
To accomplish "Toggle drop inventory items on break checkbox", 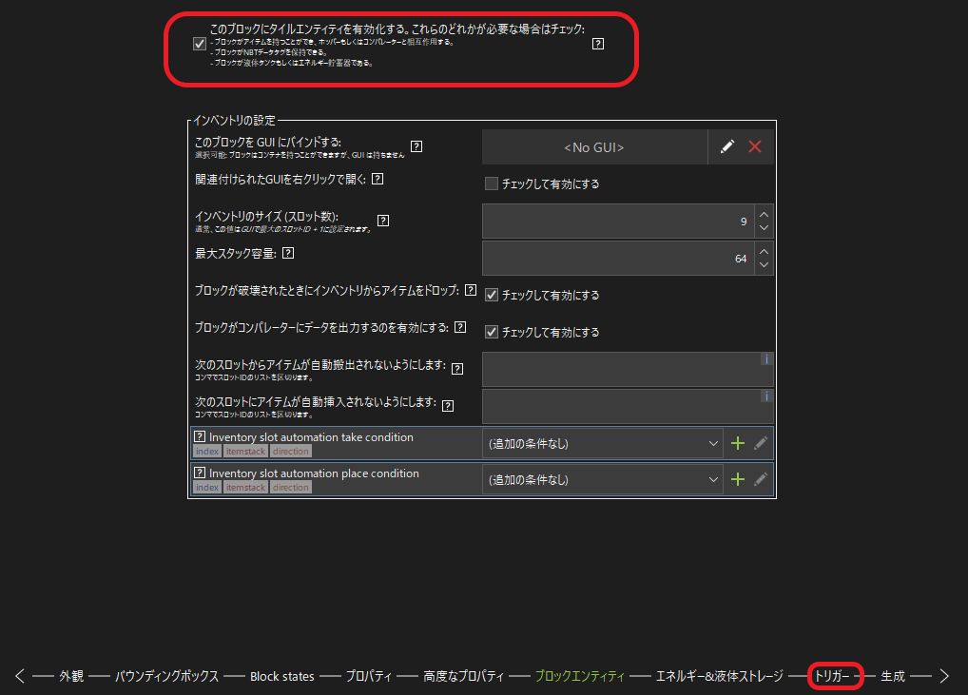I will [492, 295].
